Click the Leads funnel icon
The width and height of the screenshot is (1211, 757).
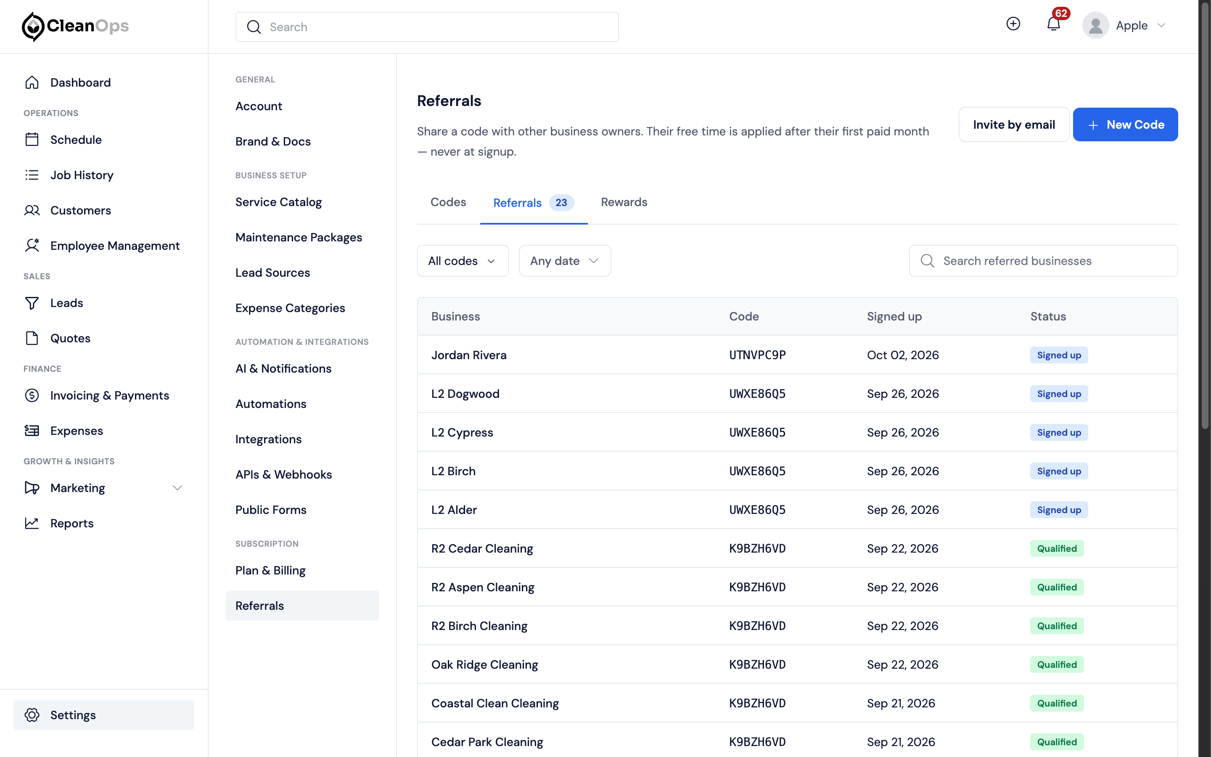pos(32,303)
